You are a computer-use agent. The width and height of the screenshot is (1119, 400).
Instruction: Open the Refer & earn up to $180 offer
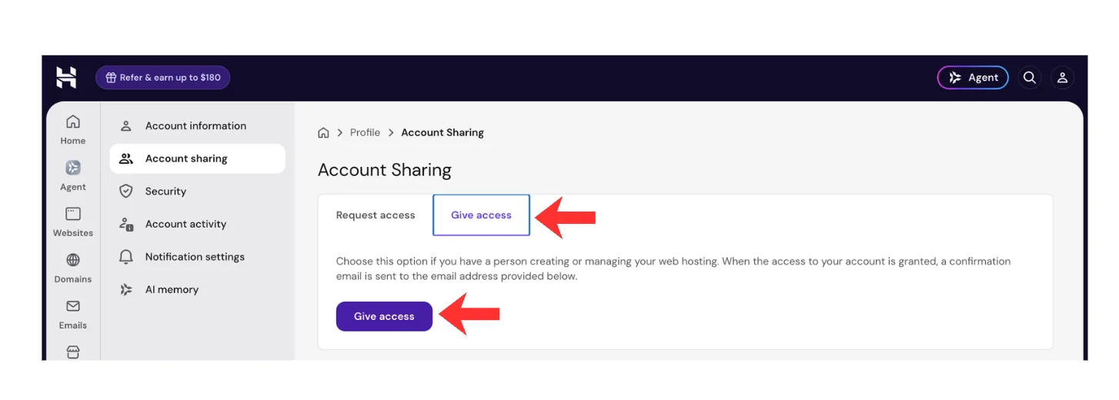pyautogui.click(x=162, y=77)
